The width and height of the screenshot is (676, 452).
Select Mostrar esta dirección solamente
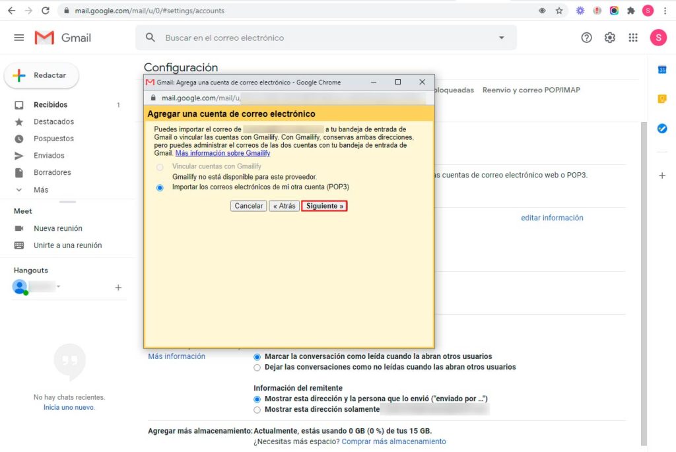click(257, 410)
